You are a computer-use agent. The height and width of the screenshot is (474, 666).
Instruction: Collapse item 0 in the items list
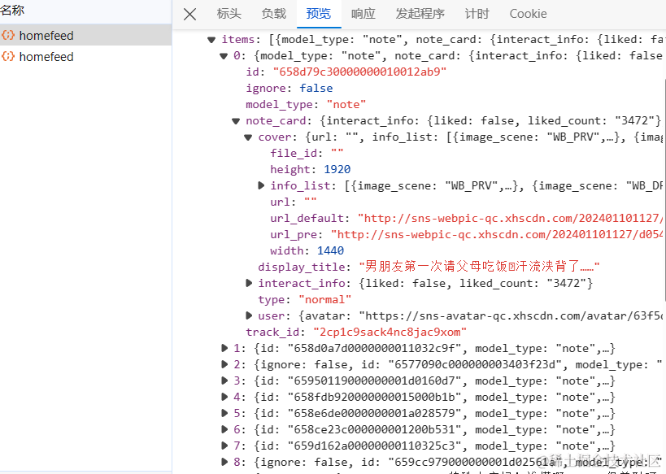224,56
